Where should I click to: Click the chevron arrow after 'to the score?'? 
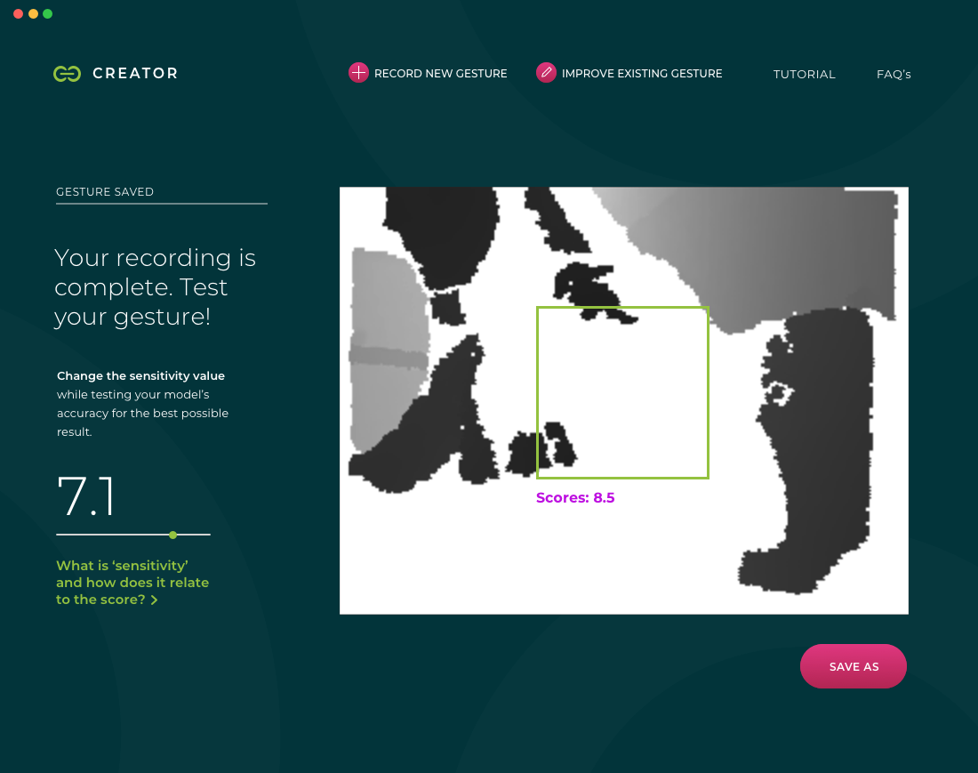coord(154,600)
